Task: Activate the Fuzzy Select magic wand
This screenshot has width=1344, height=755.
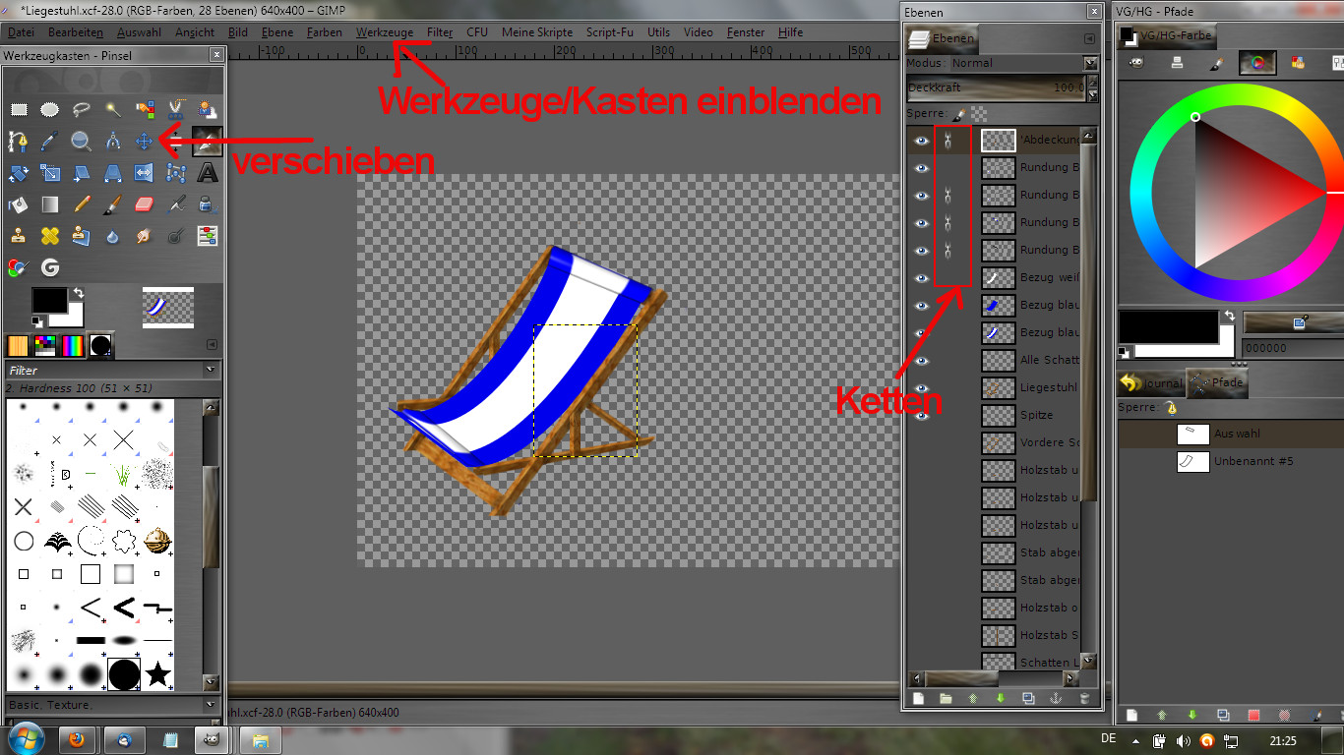Action: pos(113,109)
